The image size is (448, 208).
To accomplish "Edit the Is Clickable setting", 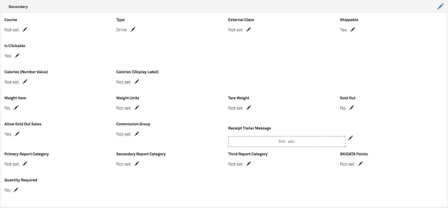I will pyautogui.click(x=17, y=56).
